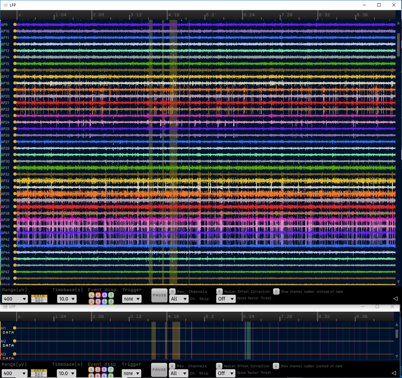This screenshot has height=378, width=402.
Task: Enable show channel number instead of name
Action: coord(276,291)
